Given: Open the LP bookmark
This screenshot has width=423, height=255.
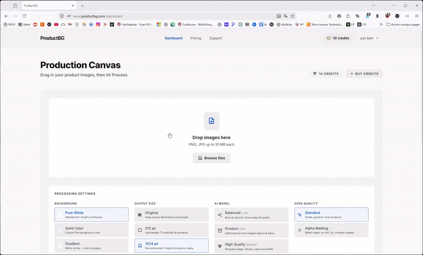Looking at the screenshot, I should pos(350,25).
